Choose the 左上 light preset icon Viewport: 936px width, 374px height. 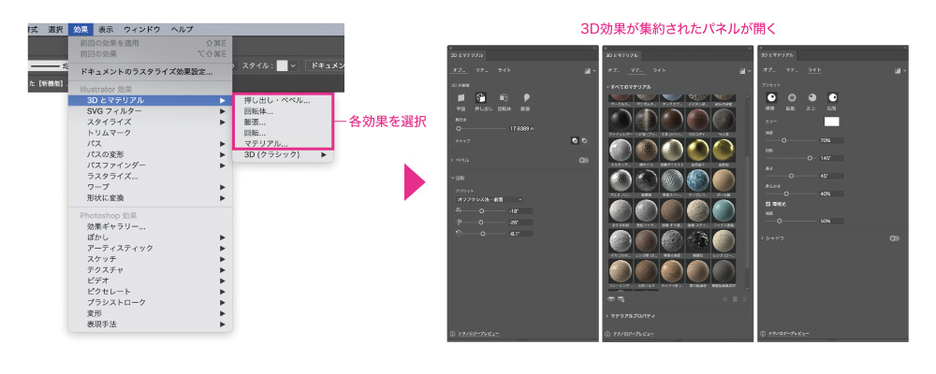click(812, 97)
